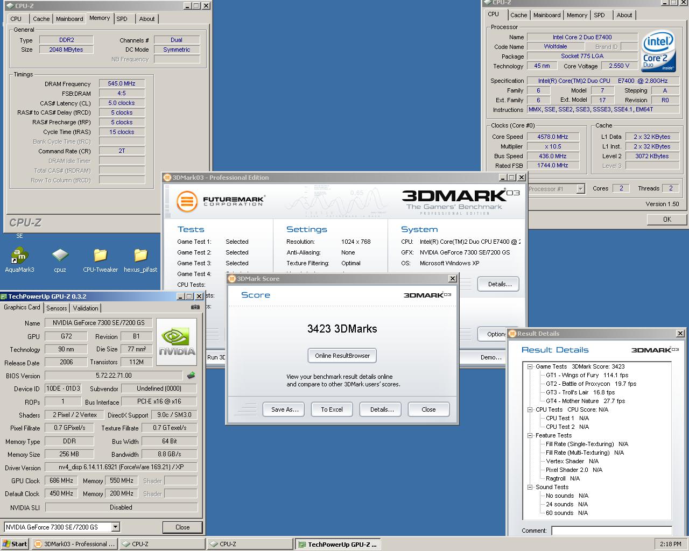689x551 pixels.
Task: Collapse the CPU Tests tree node
Action: click(530, 409)
